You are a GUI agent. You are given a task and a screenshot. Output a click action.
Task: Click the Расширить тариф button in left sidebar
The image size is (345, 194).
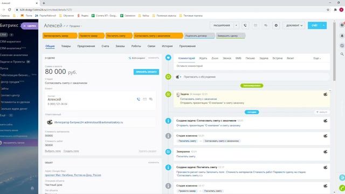[19, 143]
